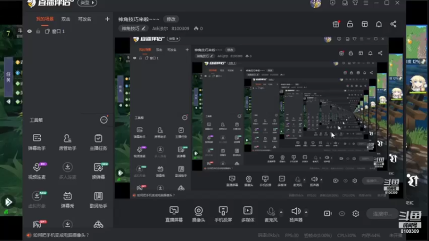Image resolution: width=429 pixels, height=241 pixels.
Task: Click the green play arrow button in the game
Action: click(8, 202)
